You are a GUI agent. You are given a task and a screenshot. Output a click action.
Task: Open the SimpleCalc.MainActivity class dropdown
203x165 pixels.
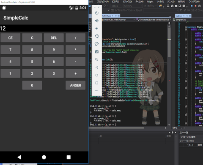(x=118, y=20)
